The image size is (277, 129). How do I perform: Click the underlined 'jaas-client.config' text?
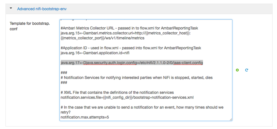pyautogui.click(x=188, y=63)
